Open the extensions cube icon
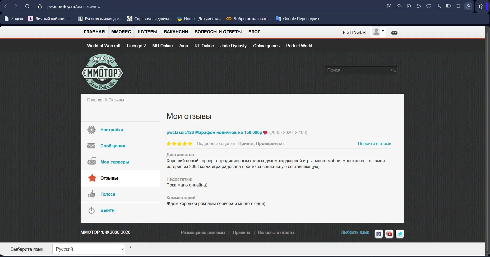 (x=481, y=7)
